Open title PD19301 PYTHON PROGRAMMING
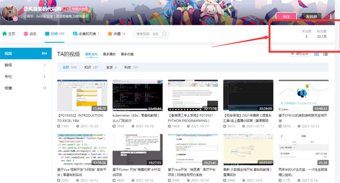Viewport: 340px width, 183px height. 190,118
